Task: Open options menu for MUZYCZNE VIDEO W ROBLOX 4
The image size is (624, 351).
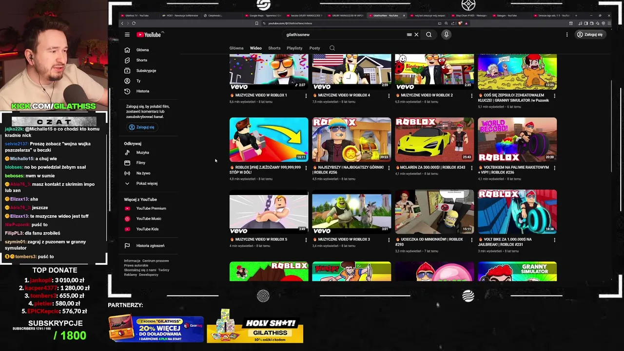Action: click(x=389, y=96)
